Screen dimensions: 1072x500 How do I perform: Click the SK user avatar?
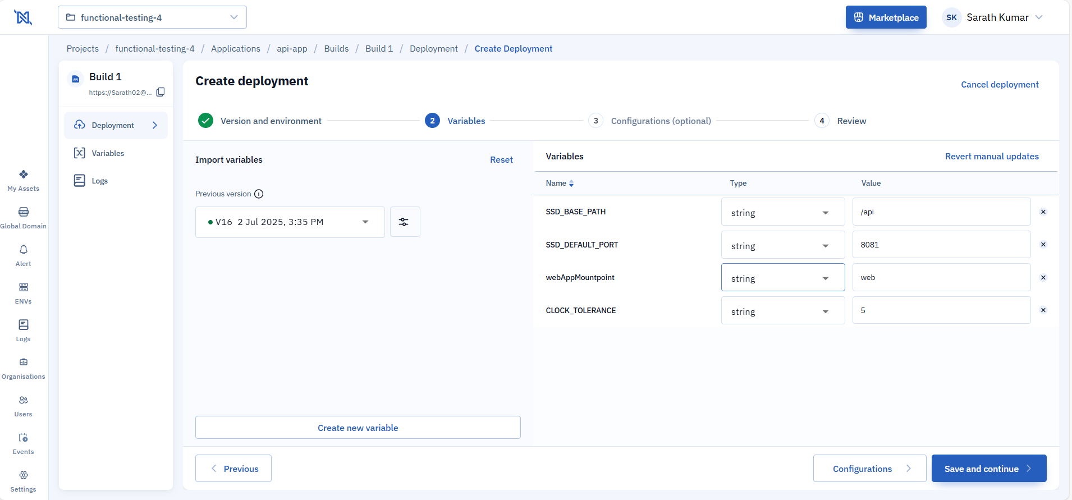coord(951,17)
